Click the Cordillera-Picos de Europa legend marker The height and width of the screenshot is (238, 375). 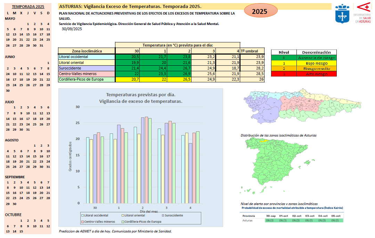(123, 222)
